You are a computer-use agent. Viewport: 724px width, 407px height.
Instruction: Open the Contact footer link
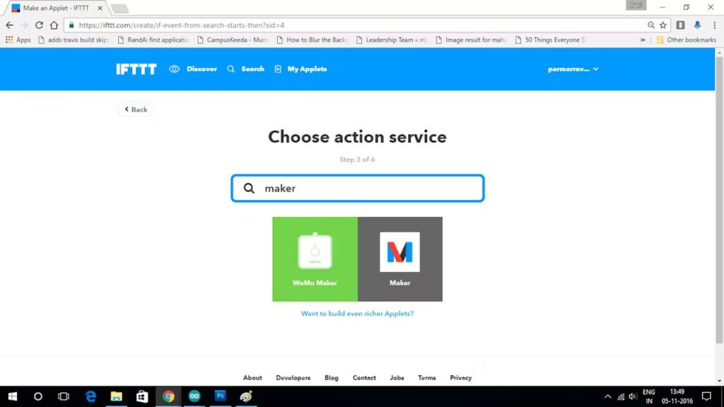click(x=364, y=377)
